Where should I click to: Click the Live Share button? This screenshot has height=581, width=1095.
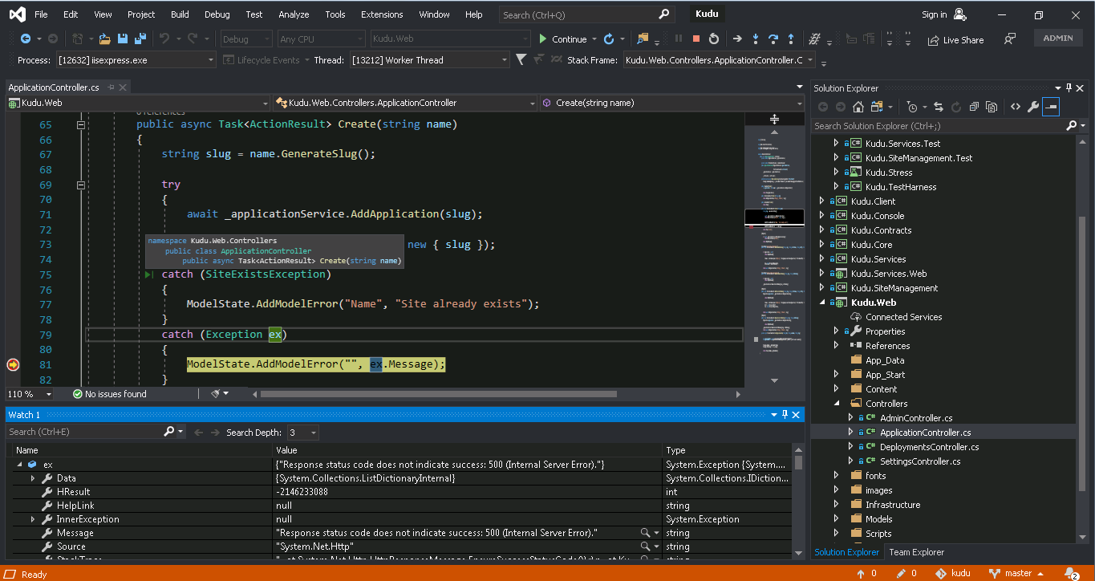pyautogui.click(x=955, y=39)
